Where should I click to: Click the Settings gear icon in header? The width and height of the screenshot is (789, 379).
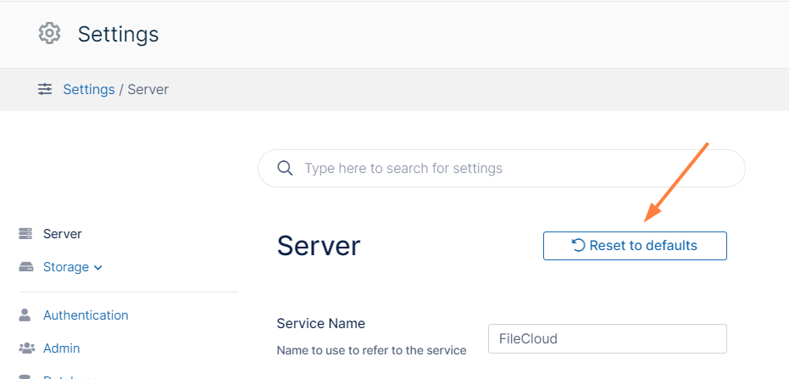(50, 34)
